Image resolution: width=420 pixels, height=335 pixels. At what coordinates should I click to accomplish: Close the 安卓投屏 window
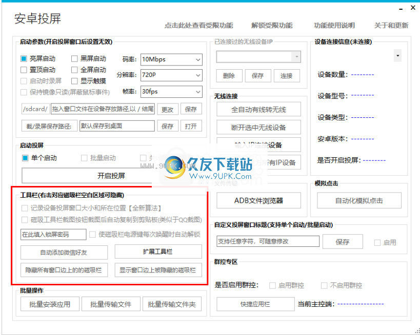413,8
